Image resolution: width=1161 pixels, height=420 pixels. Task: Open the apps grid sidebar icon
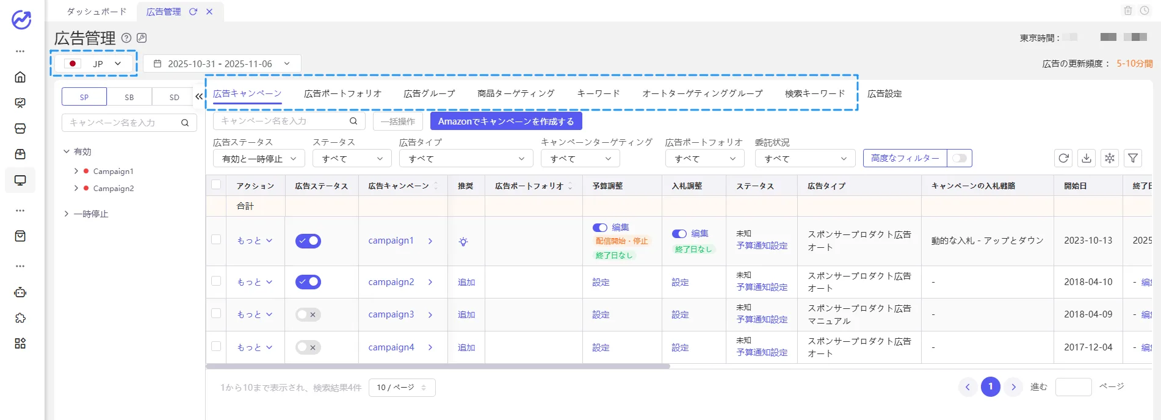[x=20, y=344]
